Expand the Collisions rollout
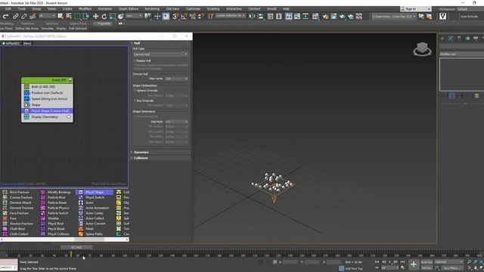The image size is (484, 272). pos(160,158)
